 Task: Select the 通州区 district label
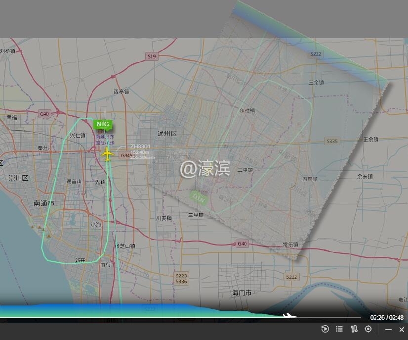click(167, 134)
